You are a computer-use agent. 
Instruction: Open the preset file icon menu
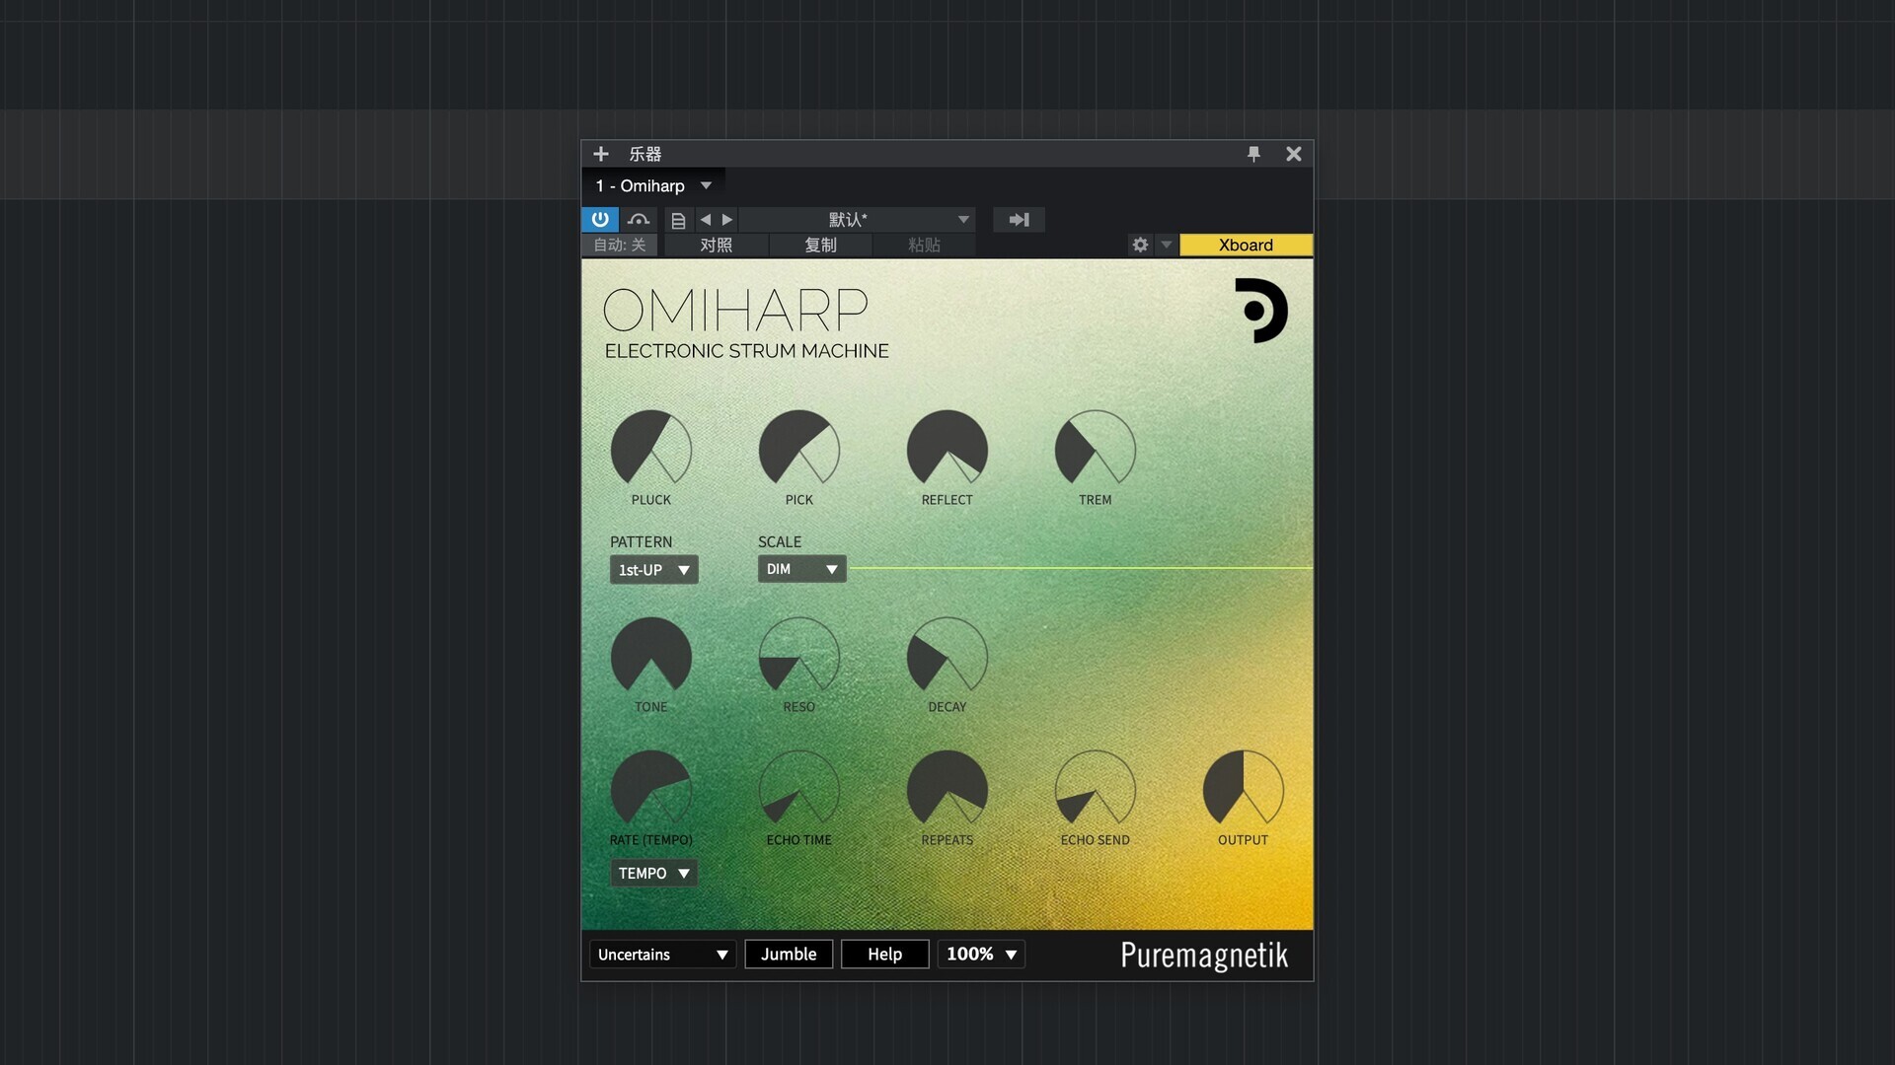coord(678,220)
